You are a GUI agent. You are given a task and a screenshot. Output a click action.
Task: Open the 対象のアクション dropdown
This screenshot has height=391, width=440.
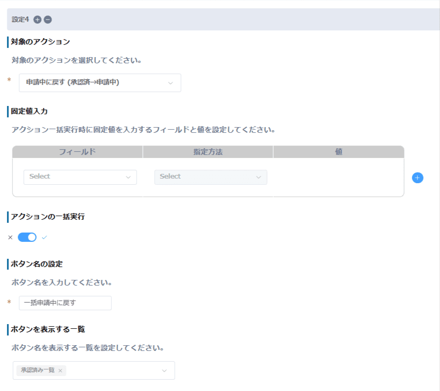tap(100, 83)
